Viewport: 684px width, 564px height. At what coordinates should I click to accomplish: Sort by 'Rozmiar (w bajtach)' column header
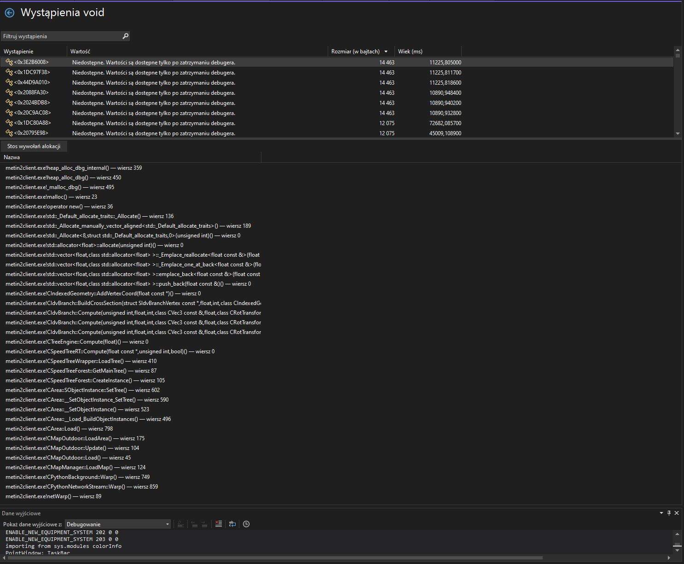tap(355, 52)
